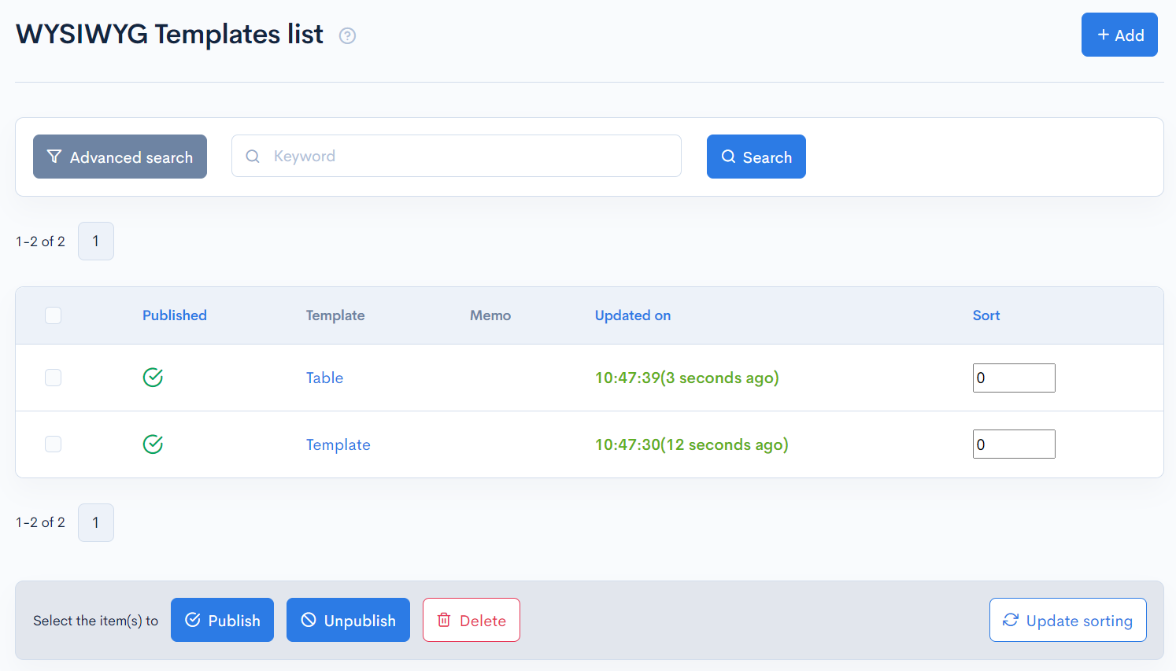Click the green published checkmark for Template
This screenshot has width=1176, height=671.
click(153, 444)
